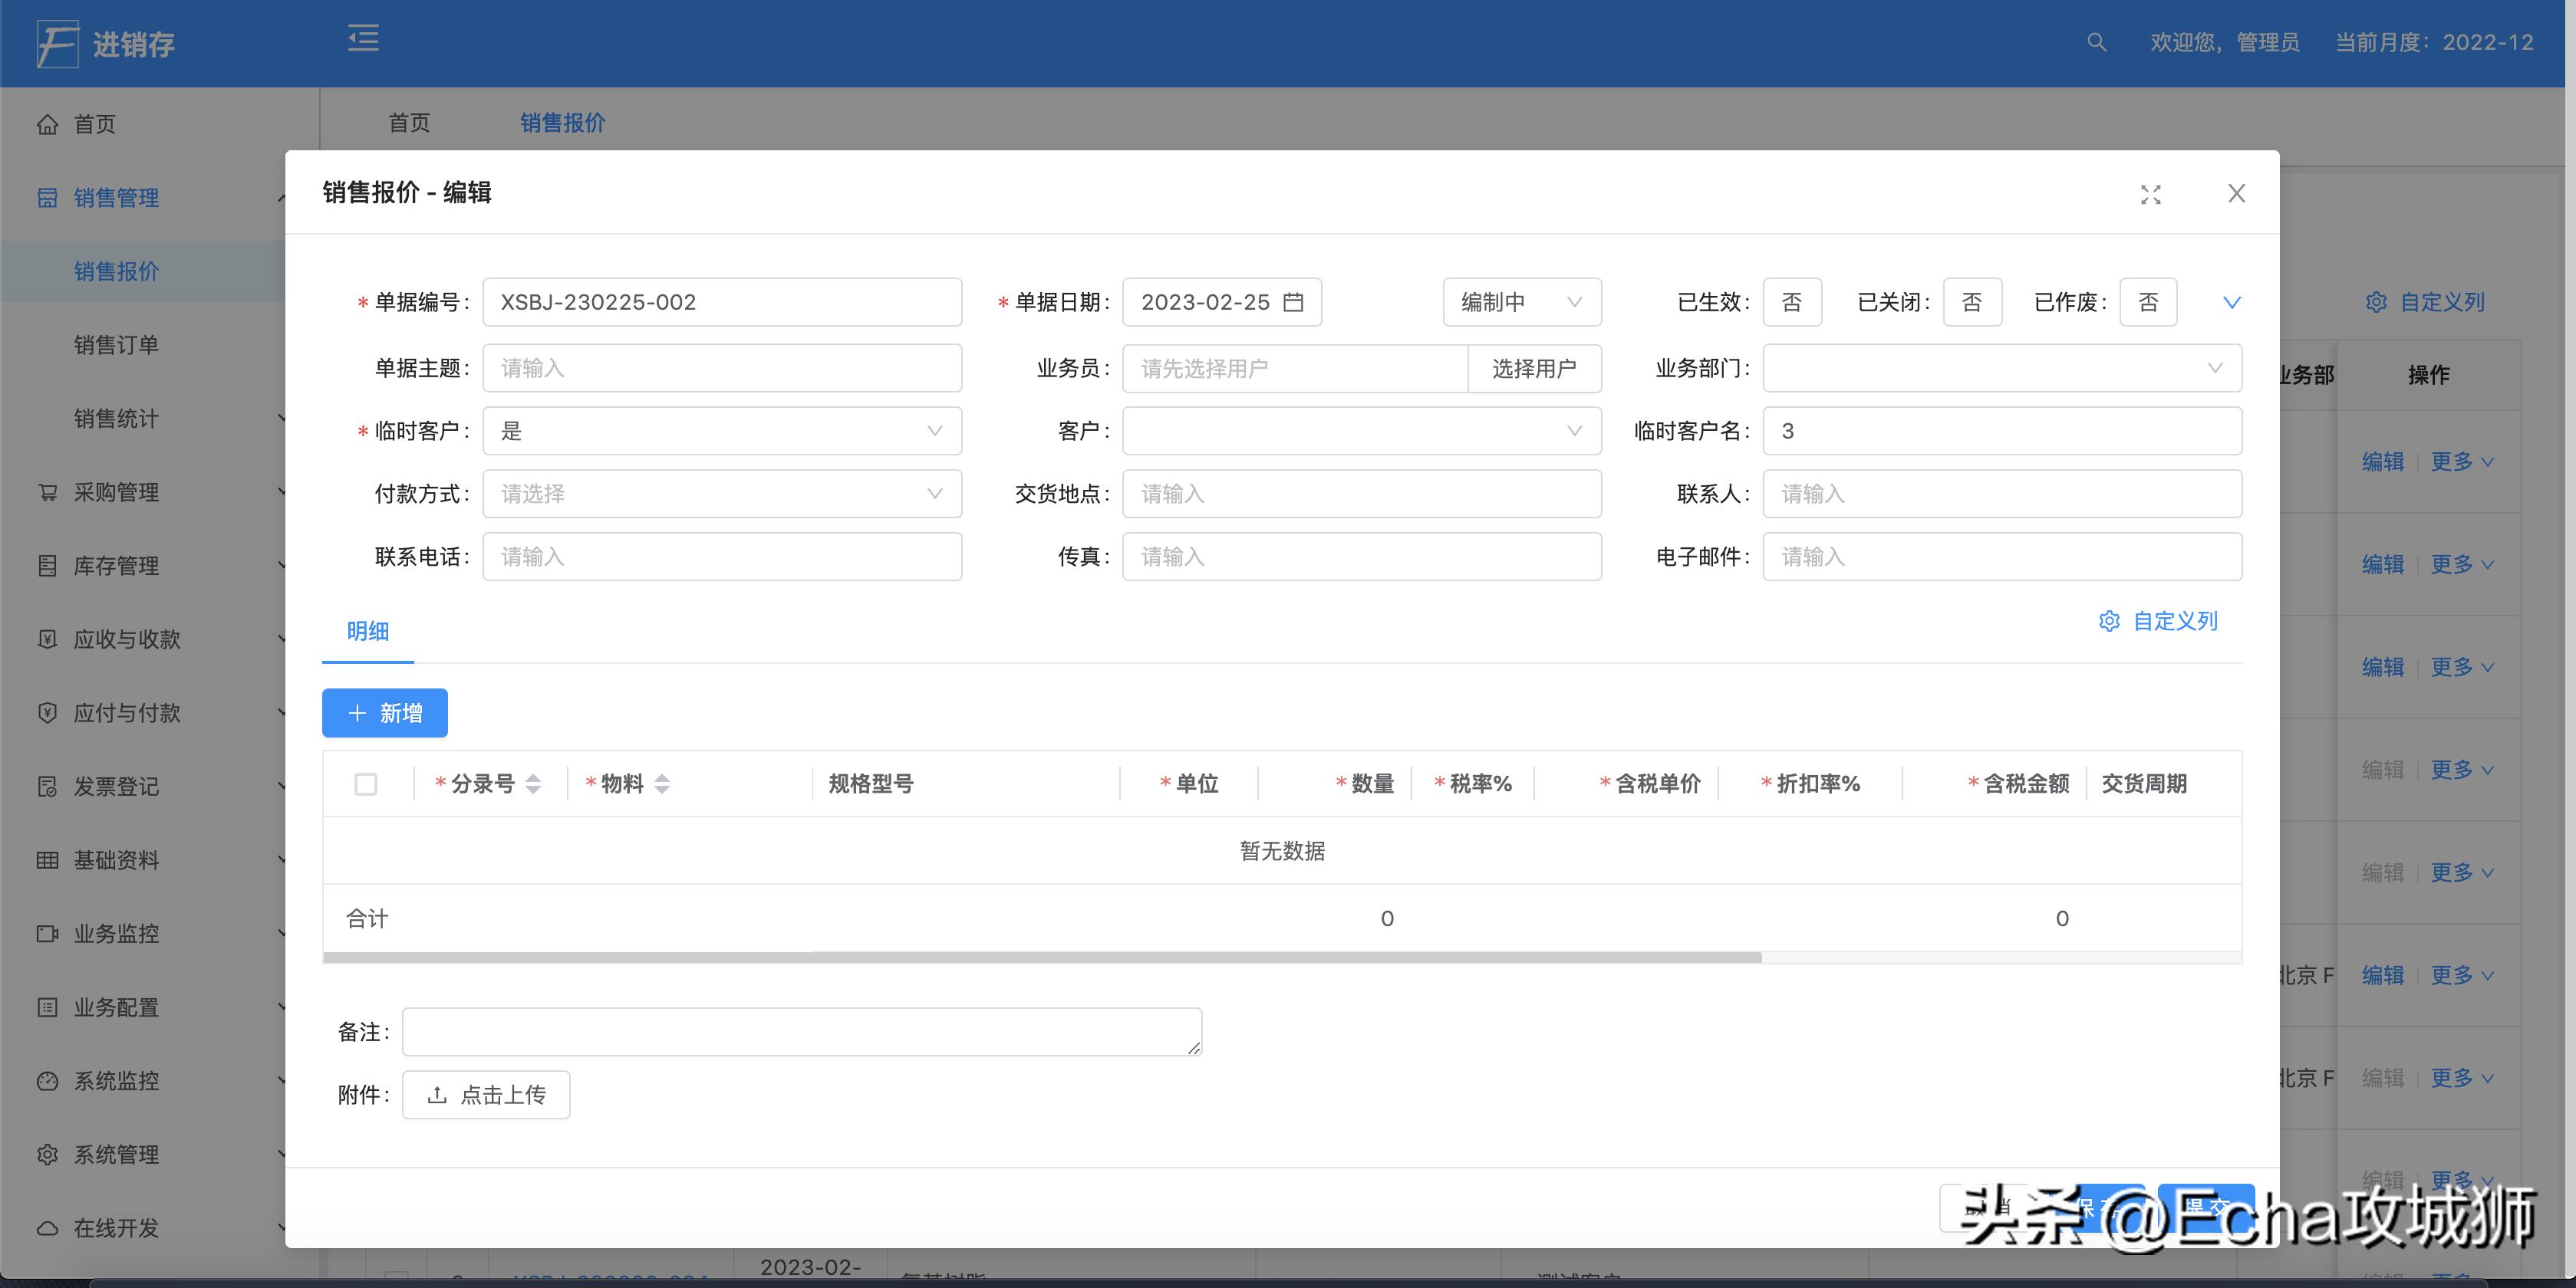Expand the 销售报价 dialog to fullscreen

[x=2152, y=194]
